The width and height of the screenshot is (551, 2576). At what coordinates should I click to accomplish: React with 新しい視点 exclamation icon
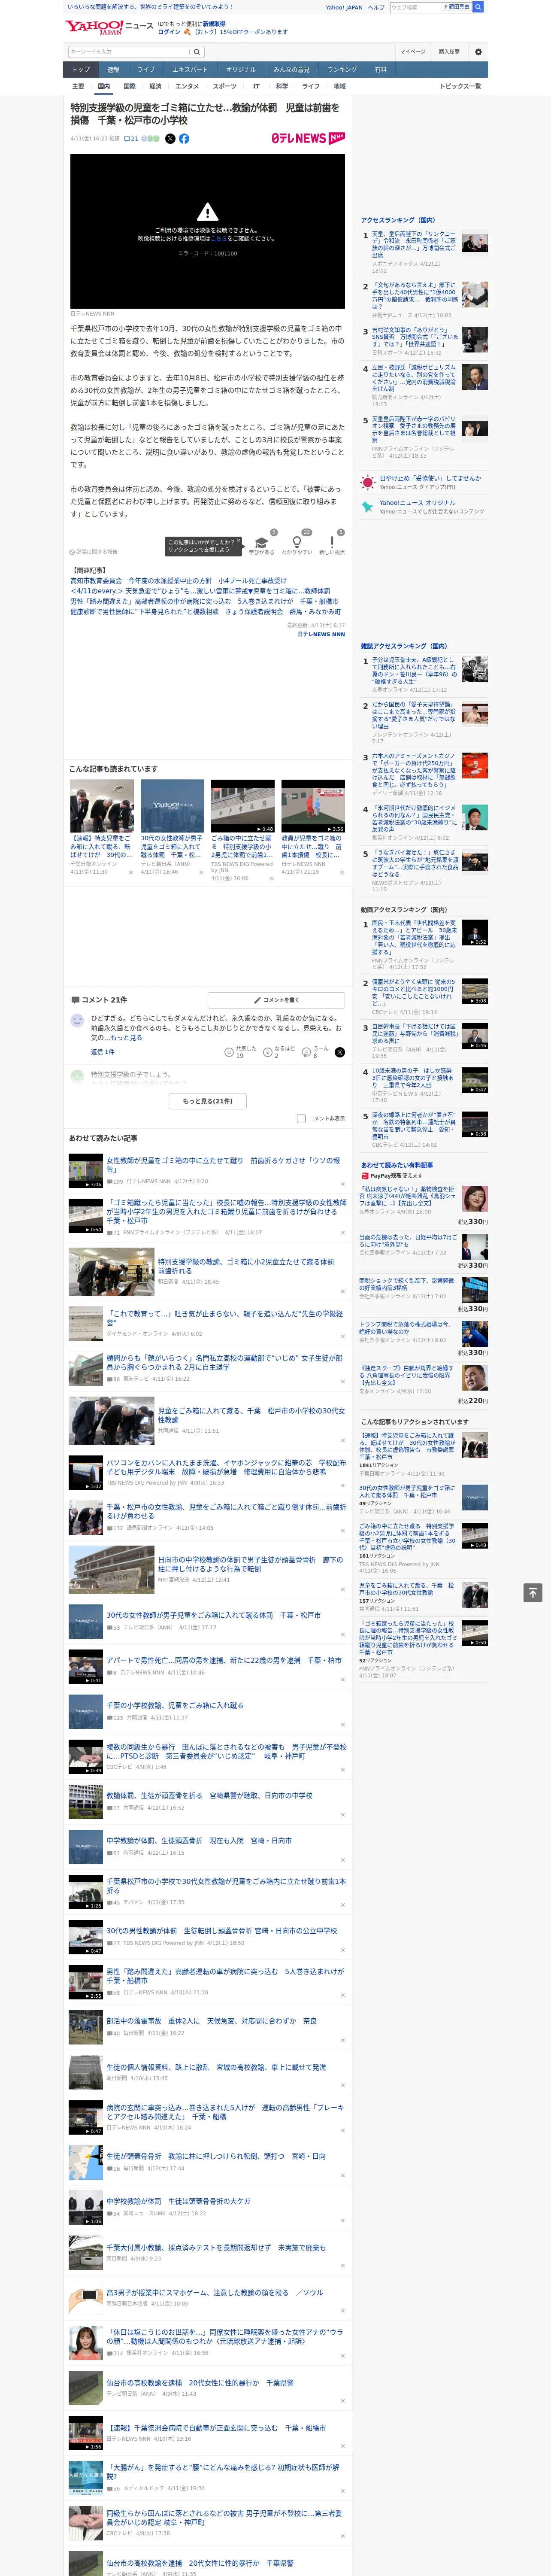(332, 543)
